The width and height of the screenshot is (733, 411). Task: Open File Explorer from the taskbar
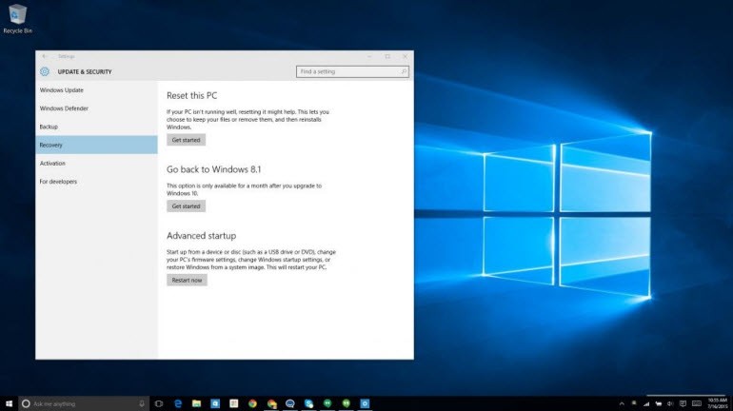coord(196,403)
